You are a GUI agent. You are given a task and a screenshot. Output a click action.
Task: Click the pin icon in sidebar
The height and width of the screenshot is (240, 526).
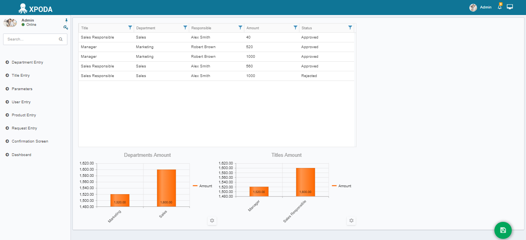[66, 20]
